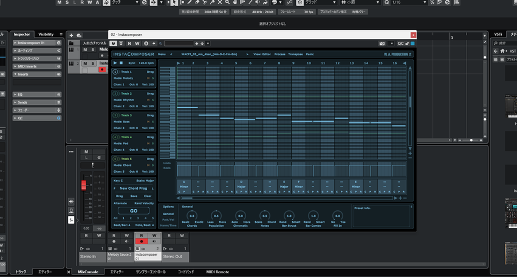Open the Transpose menu
The width and height of the screenshot is (517, 277).
[x=295, y=55]
